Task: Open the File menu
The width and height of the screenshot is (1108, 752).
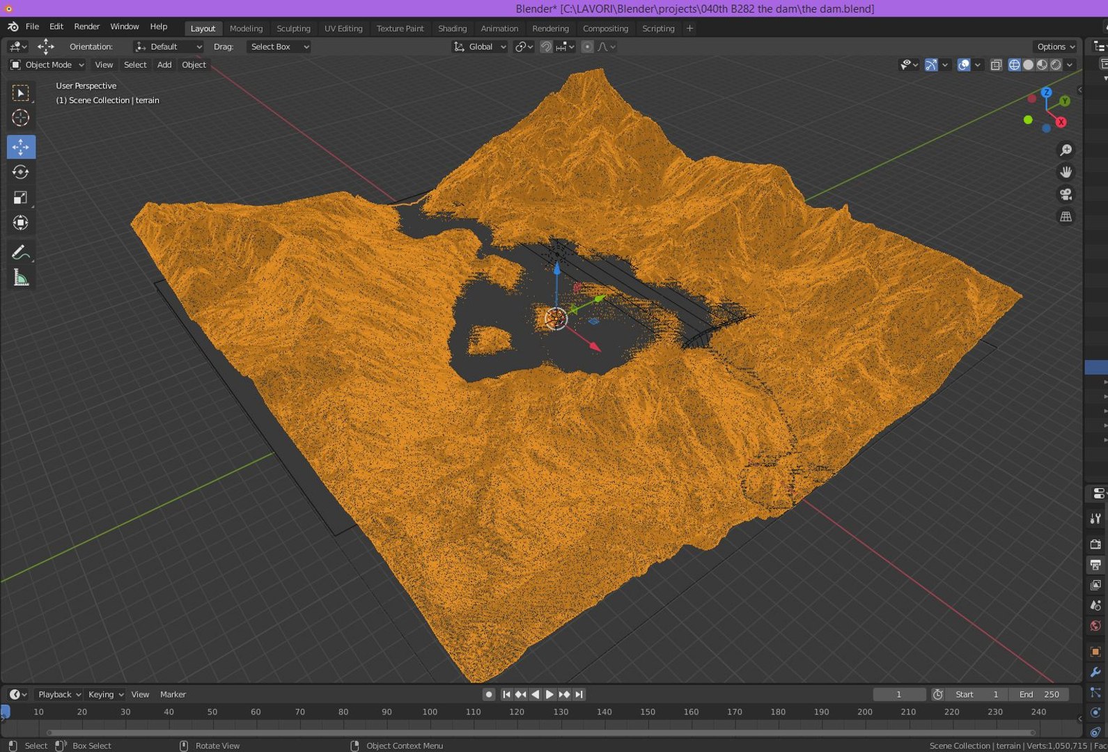Action: pos(32,26)
